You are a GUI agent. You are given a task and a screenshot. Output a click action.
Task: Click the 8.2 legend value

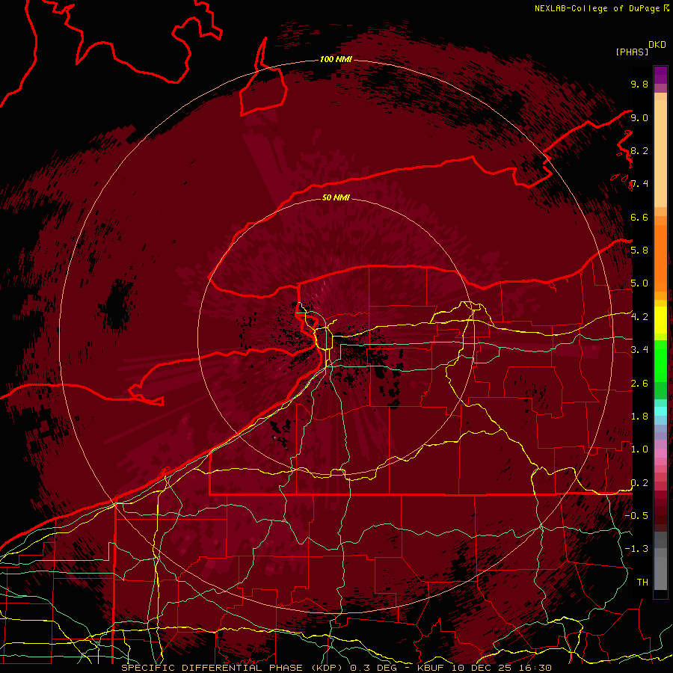(x=639, y=150)
